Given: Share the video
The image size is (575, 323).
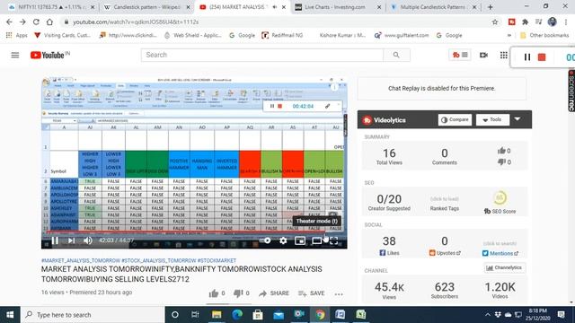Looking at the screenshot, I should (274, 293).
